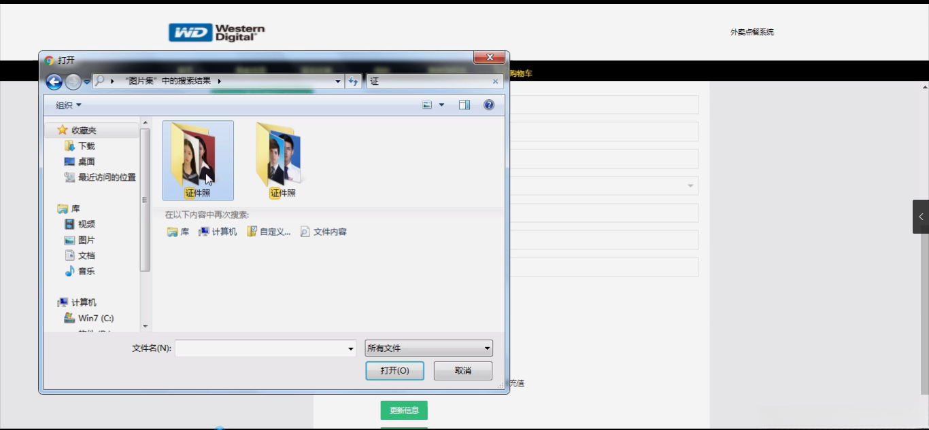Show the preview pane
This screenshot has width=929, height=430.
[x=464, y=105]
